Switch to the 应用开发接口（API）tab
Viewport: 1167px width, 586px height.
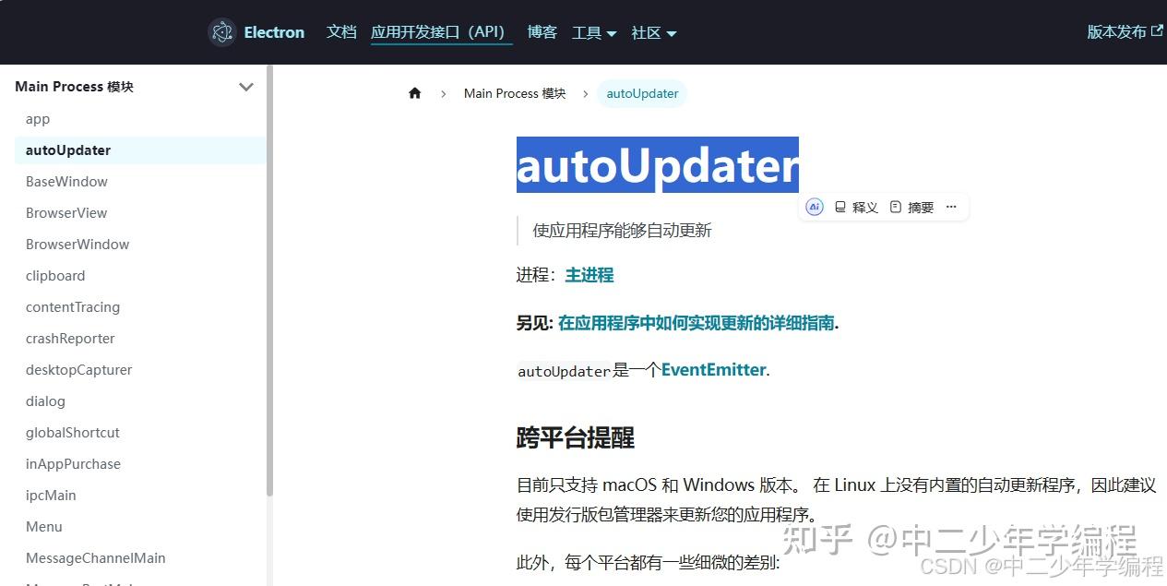click(441, 31)
